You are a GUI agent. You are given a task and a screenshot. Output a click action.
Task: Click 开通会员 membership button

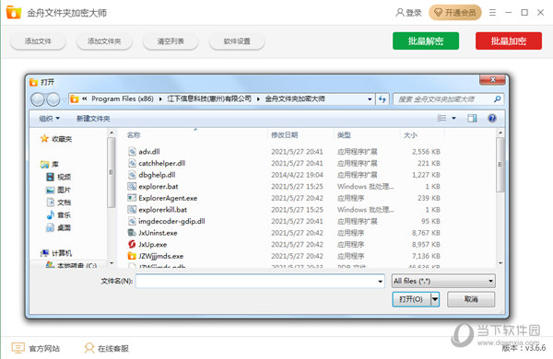(455, 13)
